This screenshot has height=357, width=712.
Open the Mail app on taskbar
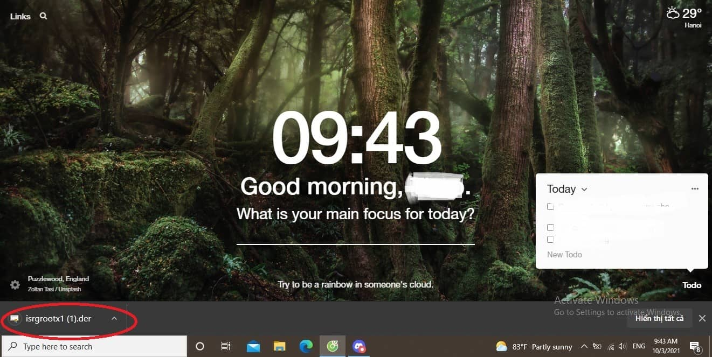pos(253,346)
